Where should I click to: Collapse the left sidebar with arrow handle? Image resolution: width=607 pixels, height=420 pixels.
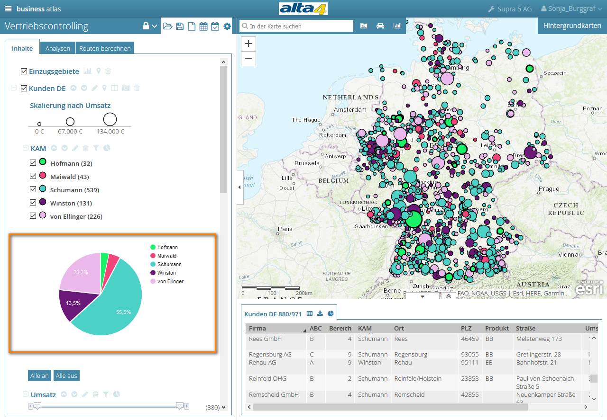(239, 187)
